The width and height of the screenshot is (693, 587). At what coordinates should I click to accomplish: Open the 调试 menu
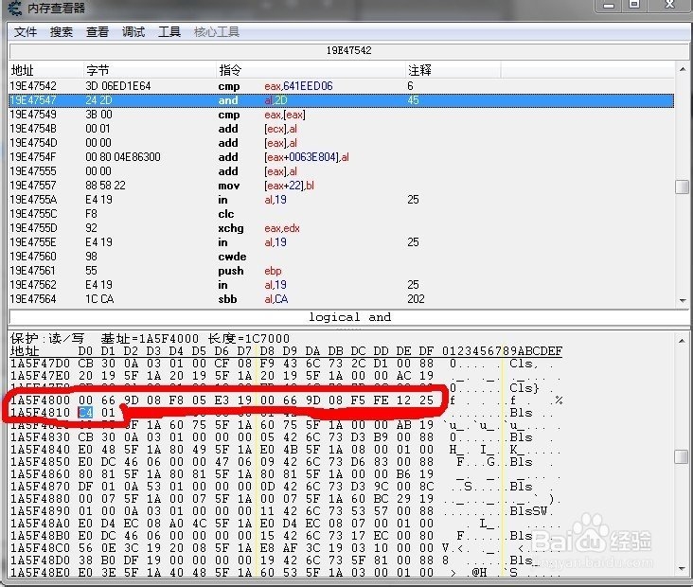pos(133,32)
